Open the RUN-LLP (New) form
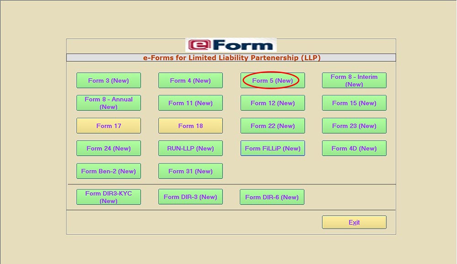This screenshot has width=457, height=264. tap(190, 148)
